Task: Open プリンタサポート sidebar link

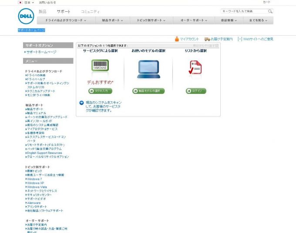Action: tap(37, 206)
